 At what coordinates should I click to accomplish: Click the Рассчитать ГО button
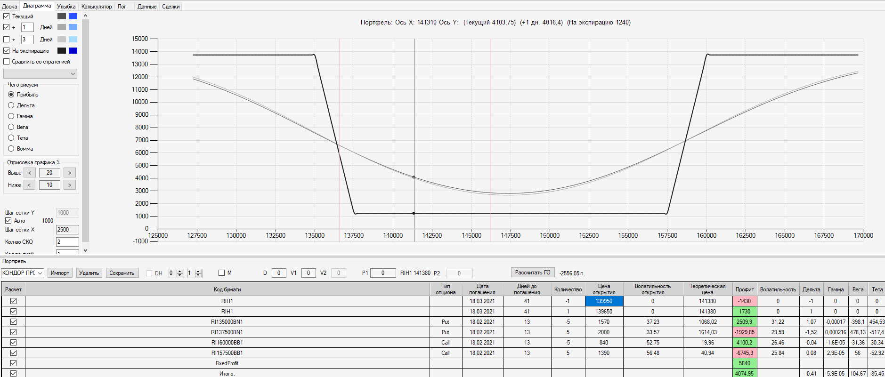click(533, 273)
